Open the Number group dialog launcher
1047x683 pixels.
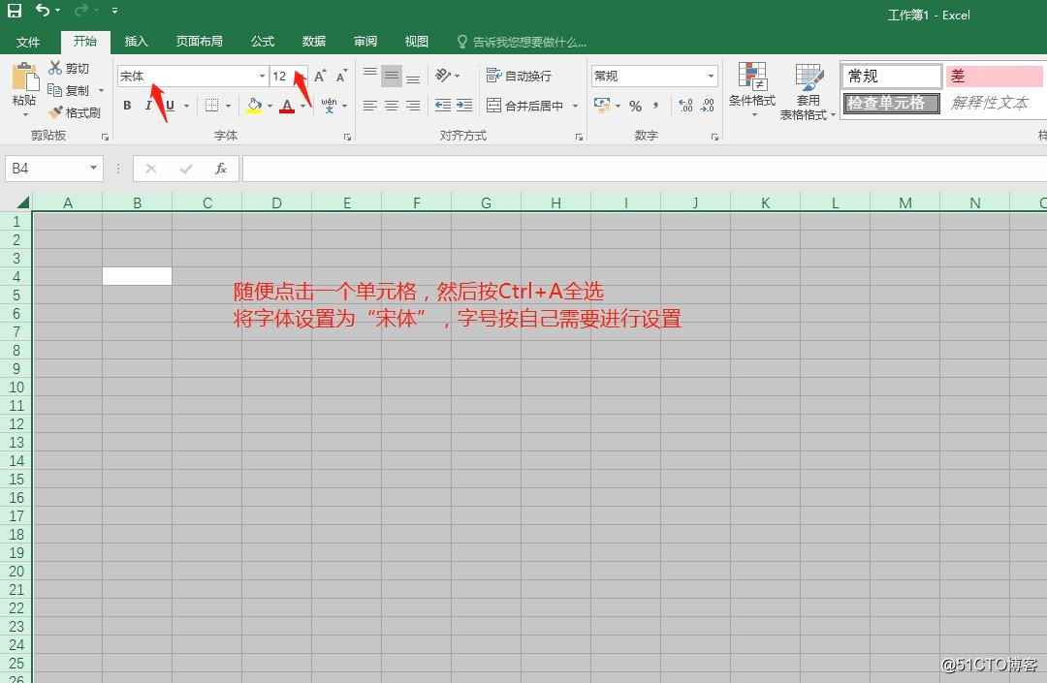(x=714, y=137)
